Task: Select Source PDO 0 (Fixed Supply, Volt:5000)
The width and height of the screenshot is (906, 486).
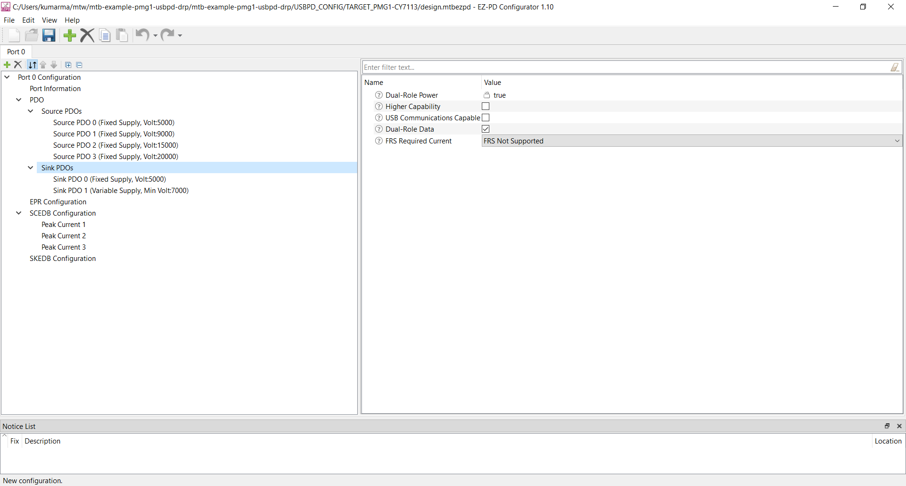Action: tap(114, 123)
